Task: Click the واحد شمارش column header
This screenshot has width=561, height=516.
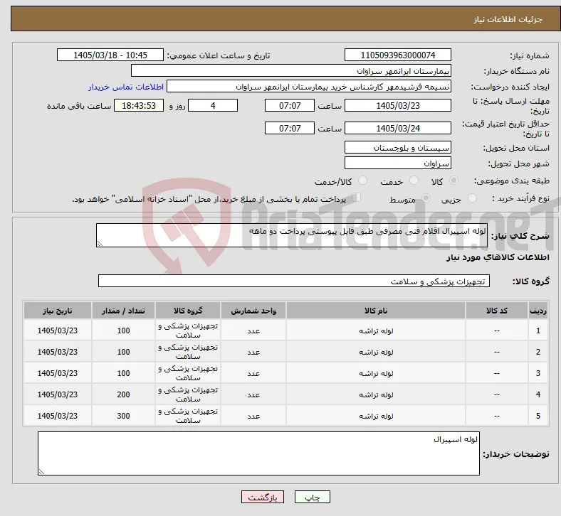Action: [x=253, y=311]
